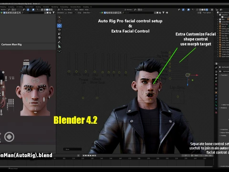229x172 pixels.
Task: Click the Cartoon Man Rig panel title
Action: [x=11, y=44]
